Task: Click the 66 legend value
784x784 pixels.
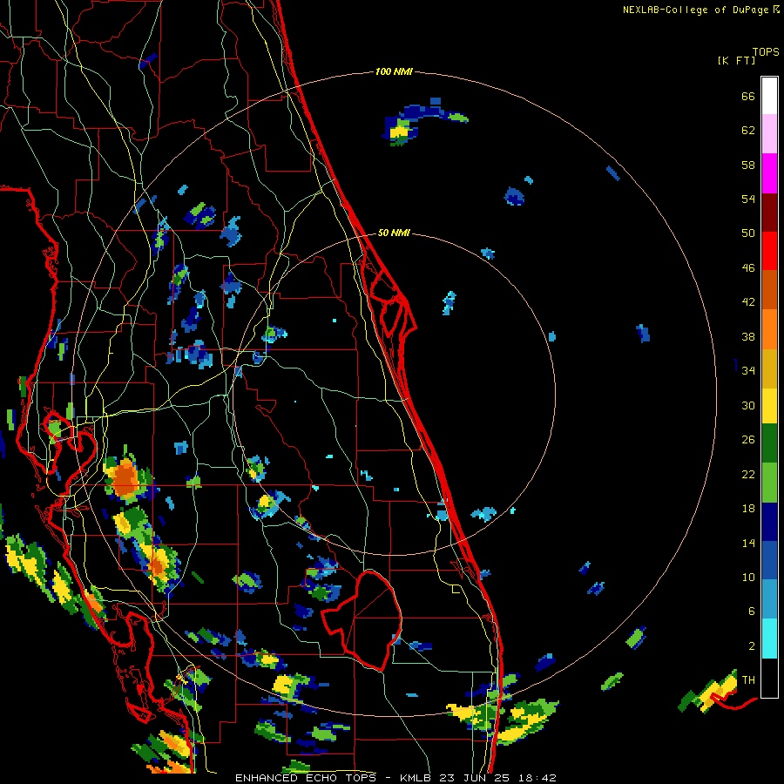Action: (x=748, y=97)
